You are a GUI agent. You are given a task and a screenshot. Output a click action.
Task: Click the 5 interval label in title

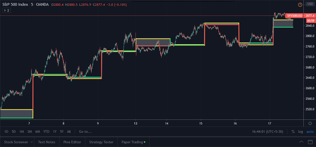click(x=32, y=5)
